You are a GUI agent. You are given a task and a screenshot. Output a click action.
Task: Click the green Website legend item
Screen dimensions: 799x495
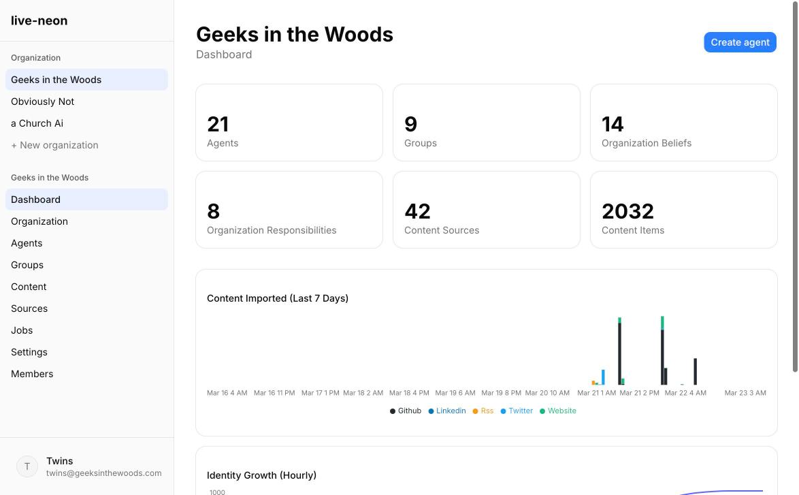[558, 411]
